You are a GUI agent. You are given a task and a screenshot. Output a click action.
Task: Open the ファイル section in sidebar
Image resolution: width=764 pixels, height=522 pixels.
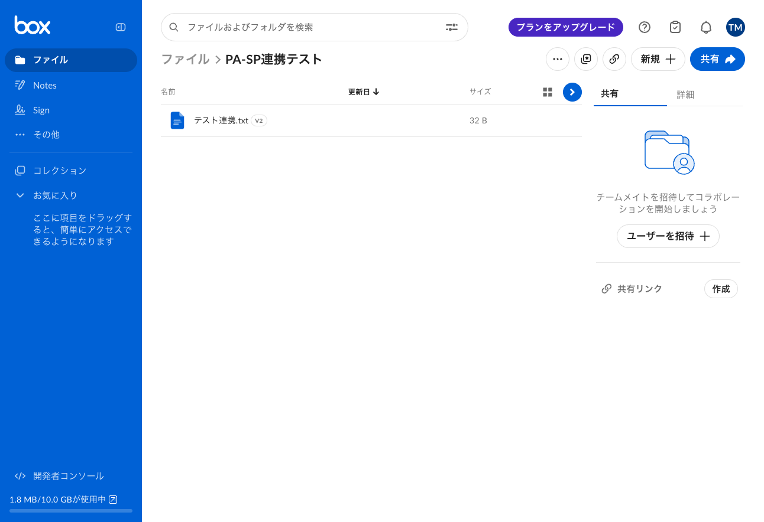pyautogui.click(x=71, y=60)
